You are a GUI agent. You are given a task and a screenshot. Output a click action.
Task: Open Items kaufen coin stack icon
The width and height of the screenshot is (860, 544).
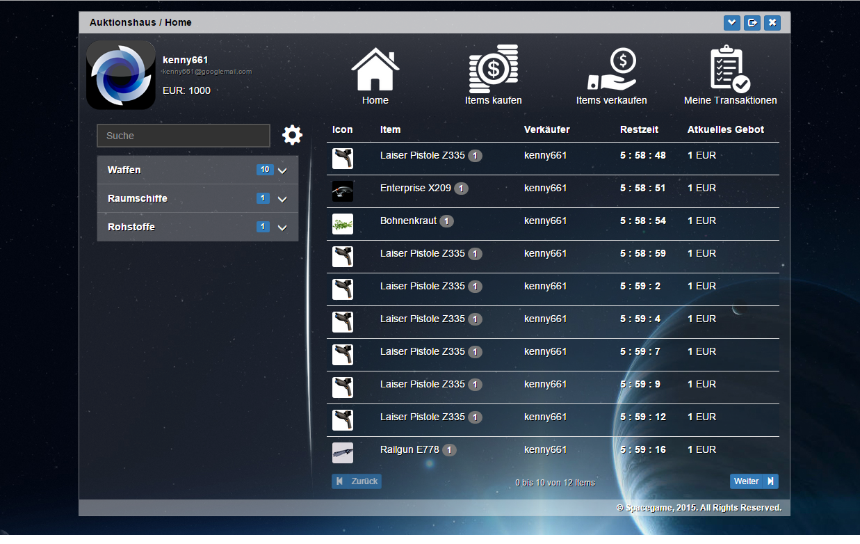click(x=494, y=68)
